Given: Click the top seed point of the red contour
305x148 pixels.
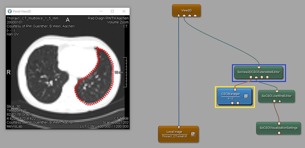Looking at the screenshot, I should click(95, 47).
